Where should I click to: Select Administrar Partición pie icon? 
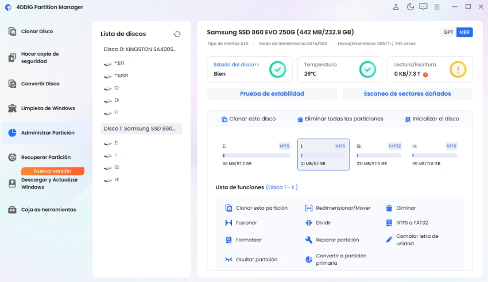[x=12, y=132]
